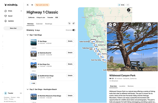158x103 pixels.
Task: Click the 1 traveler chip
Action: [50, 18]
